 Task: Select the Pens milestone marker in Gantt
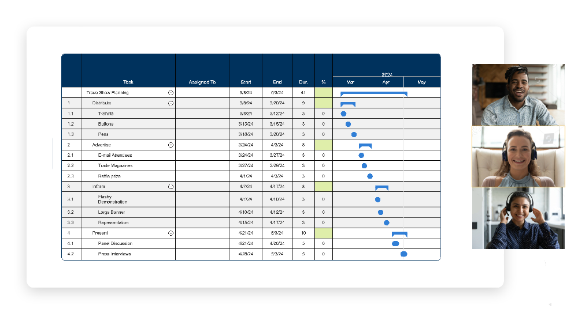click(x=354, y=135)
